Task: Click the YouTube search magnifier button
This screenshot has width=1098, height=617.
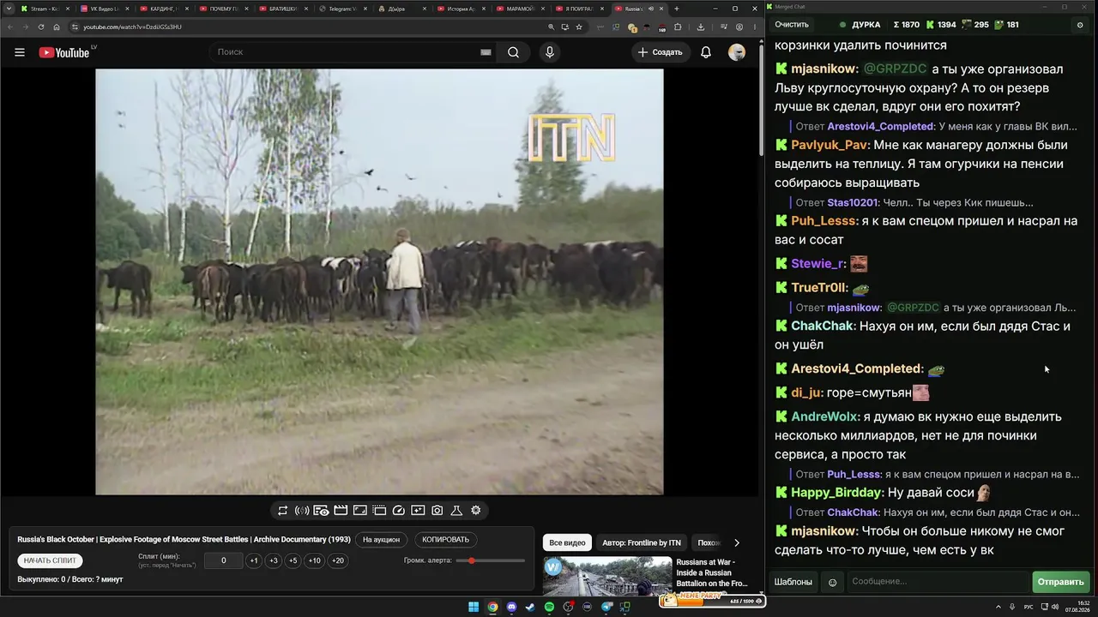Action: 513,52
